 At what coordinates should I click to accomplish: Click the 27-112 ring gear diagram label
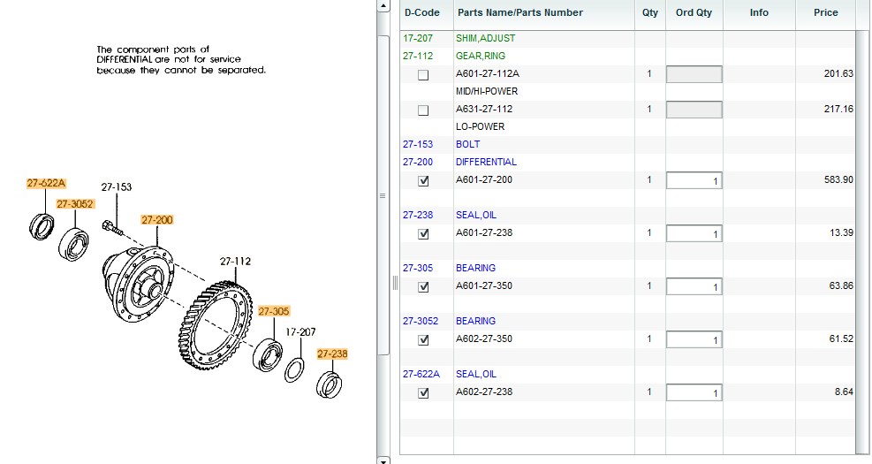pyautogui.click(x=236, y=261)
